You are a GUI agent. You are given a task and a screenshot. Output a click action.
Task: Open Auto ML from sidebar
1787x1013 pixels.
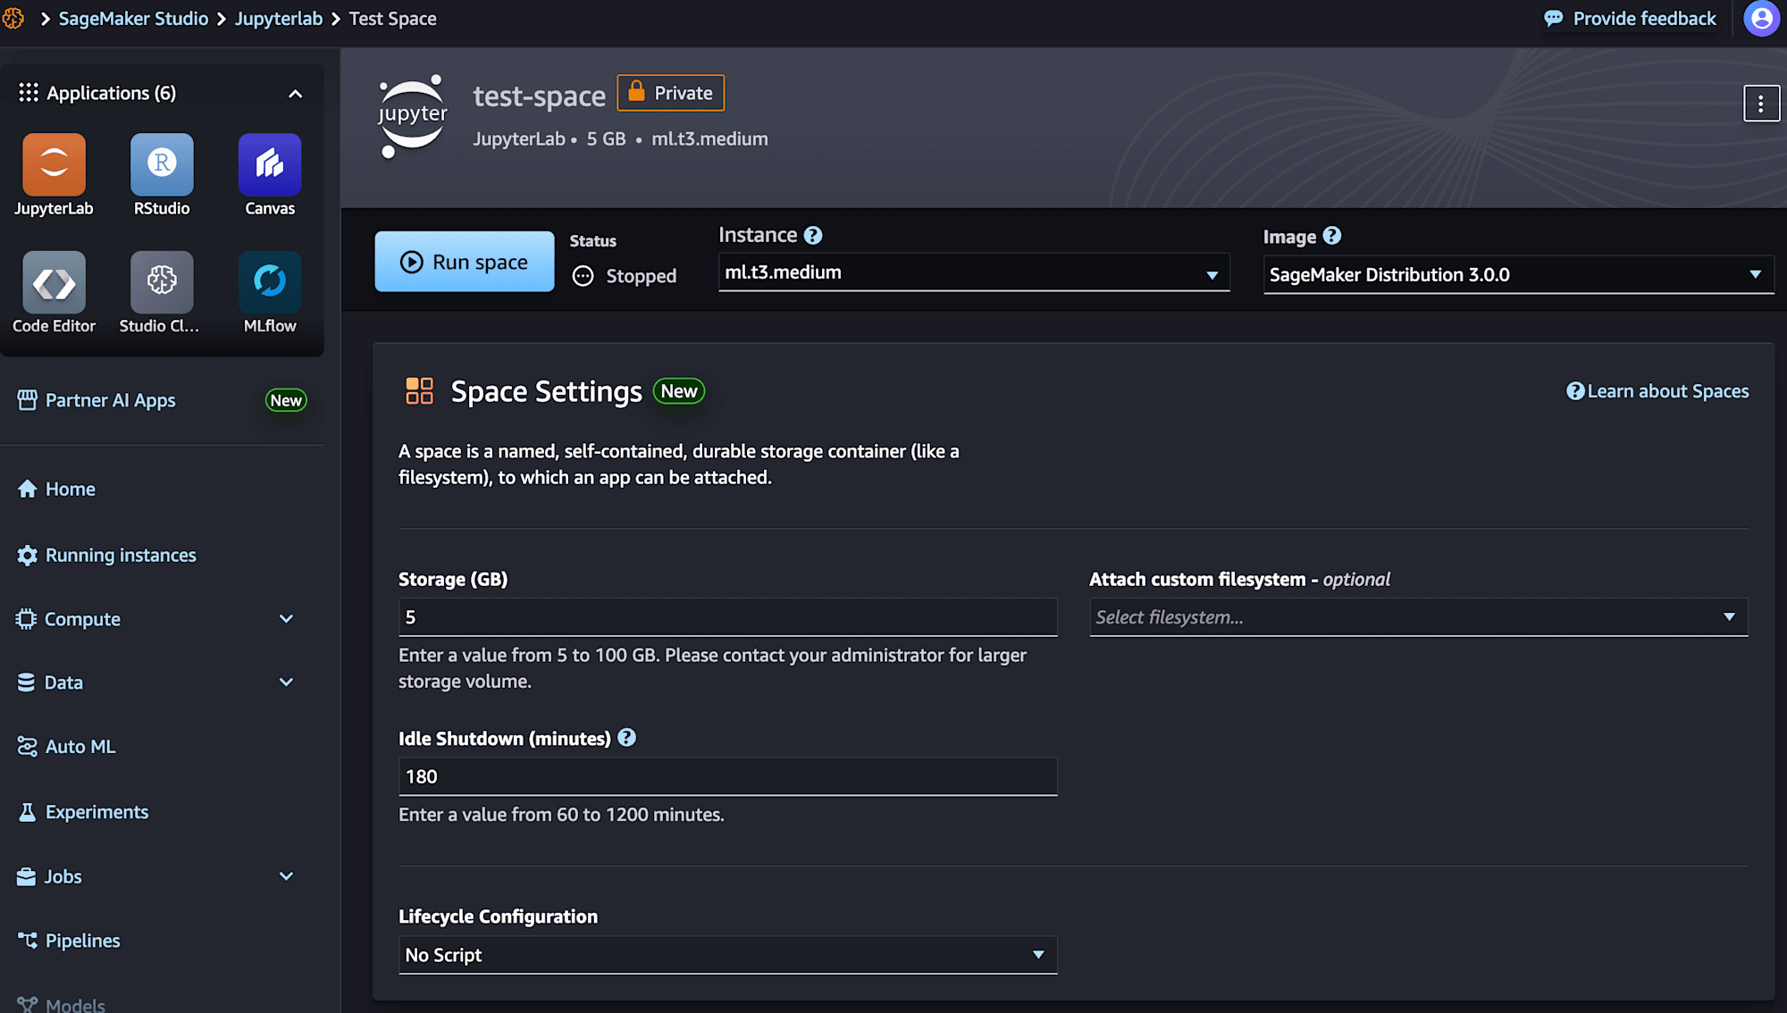tap(80, 747)
